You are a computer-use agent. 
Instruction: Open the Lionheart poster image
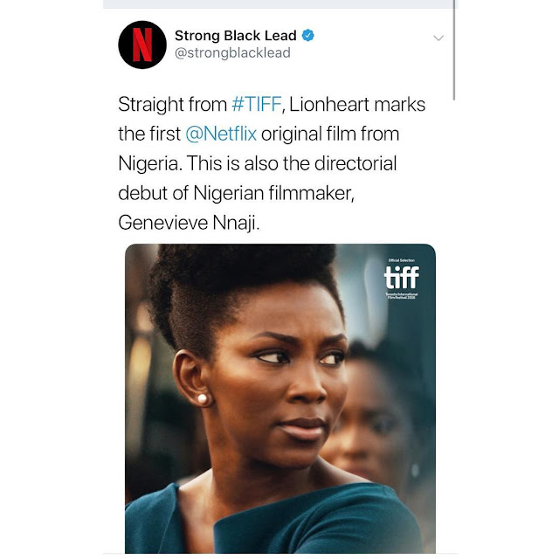click(280, 398)
